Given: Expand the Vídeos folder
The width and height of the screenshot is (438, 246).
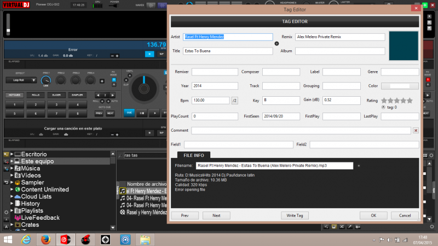Looking at the screenshot, I should tap(11, 175).
